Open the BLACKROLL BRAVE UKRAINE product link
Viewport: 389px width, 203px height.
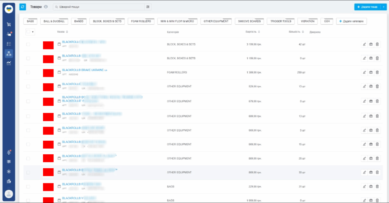click(x=83, y=70)
